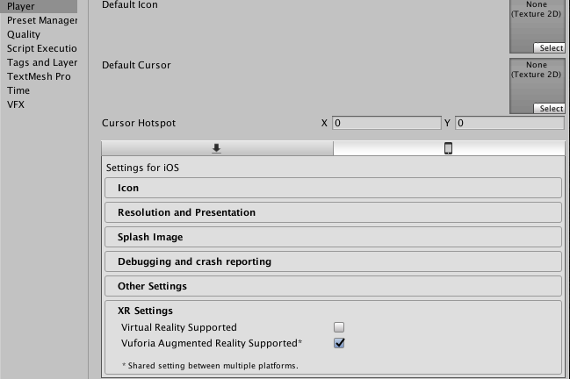Click the Cursor Hotspot Y field
570x379 pixels.
tap(509, 123)
